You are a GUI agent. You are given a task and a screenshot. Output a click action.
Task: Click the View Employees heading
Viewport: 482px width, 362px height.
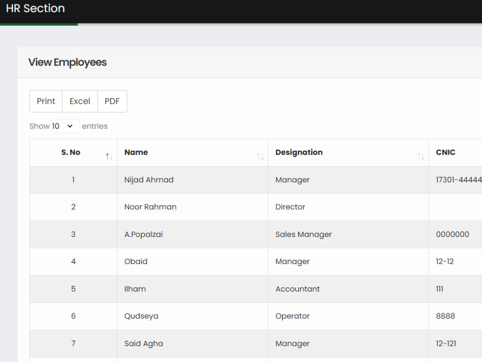67,62
